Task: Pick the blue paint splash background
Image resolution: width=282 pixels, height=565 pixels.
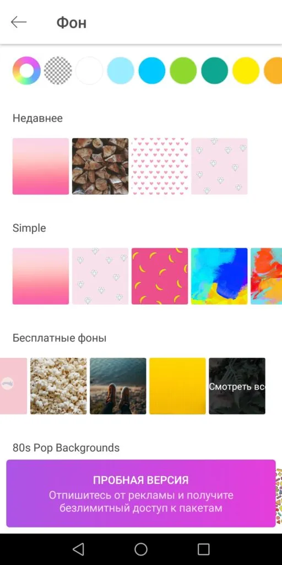Action: (x=219, y=276)
